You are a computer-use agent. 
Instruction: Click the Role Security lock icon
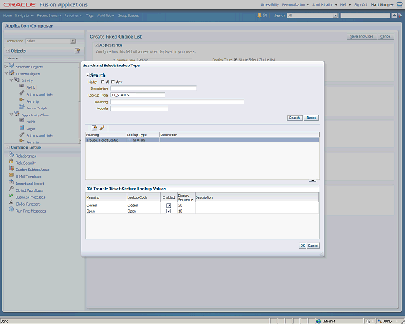pos(11,161)
